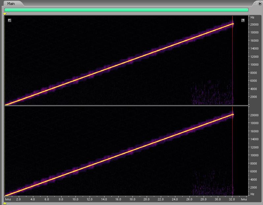Click 12000 on the upper channel frequency ruler
Image resolution: width=263 pixels, height=205 pixels.
coord(254,57)
